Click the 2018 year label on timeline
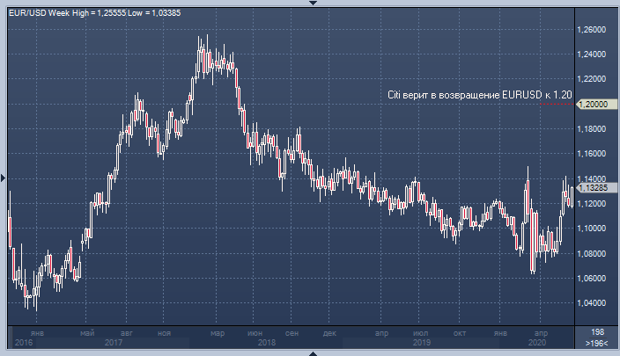 [x=267, y=343]
